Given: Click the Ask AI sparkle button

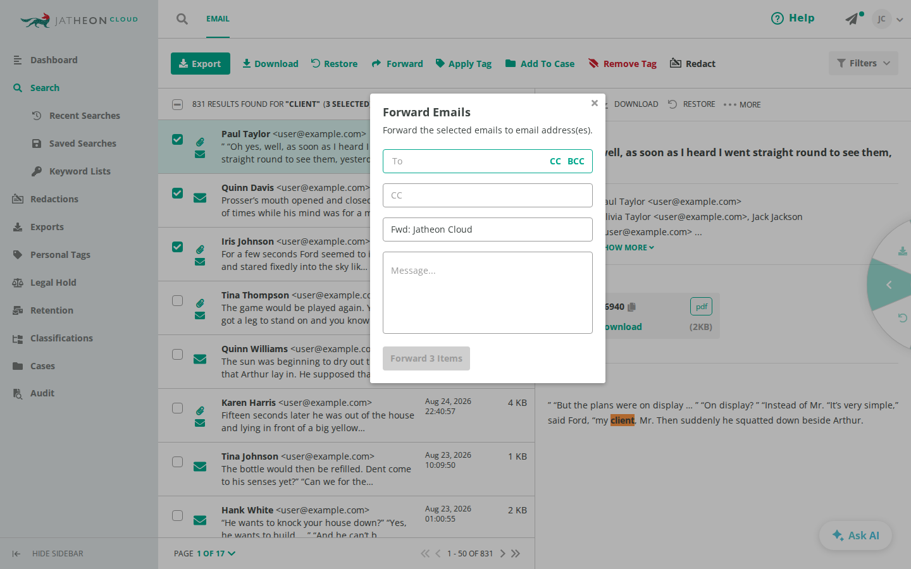Looking at the screenshot, I should pos(855,535).
